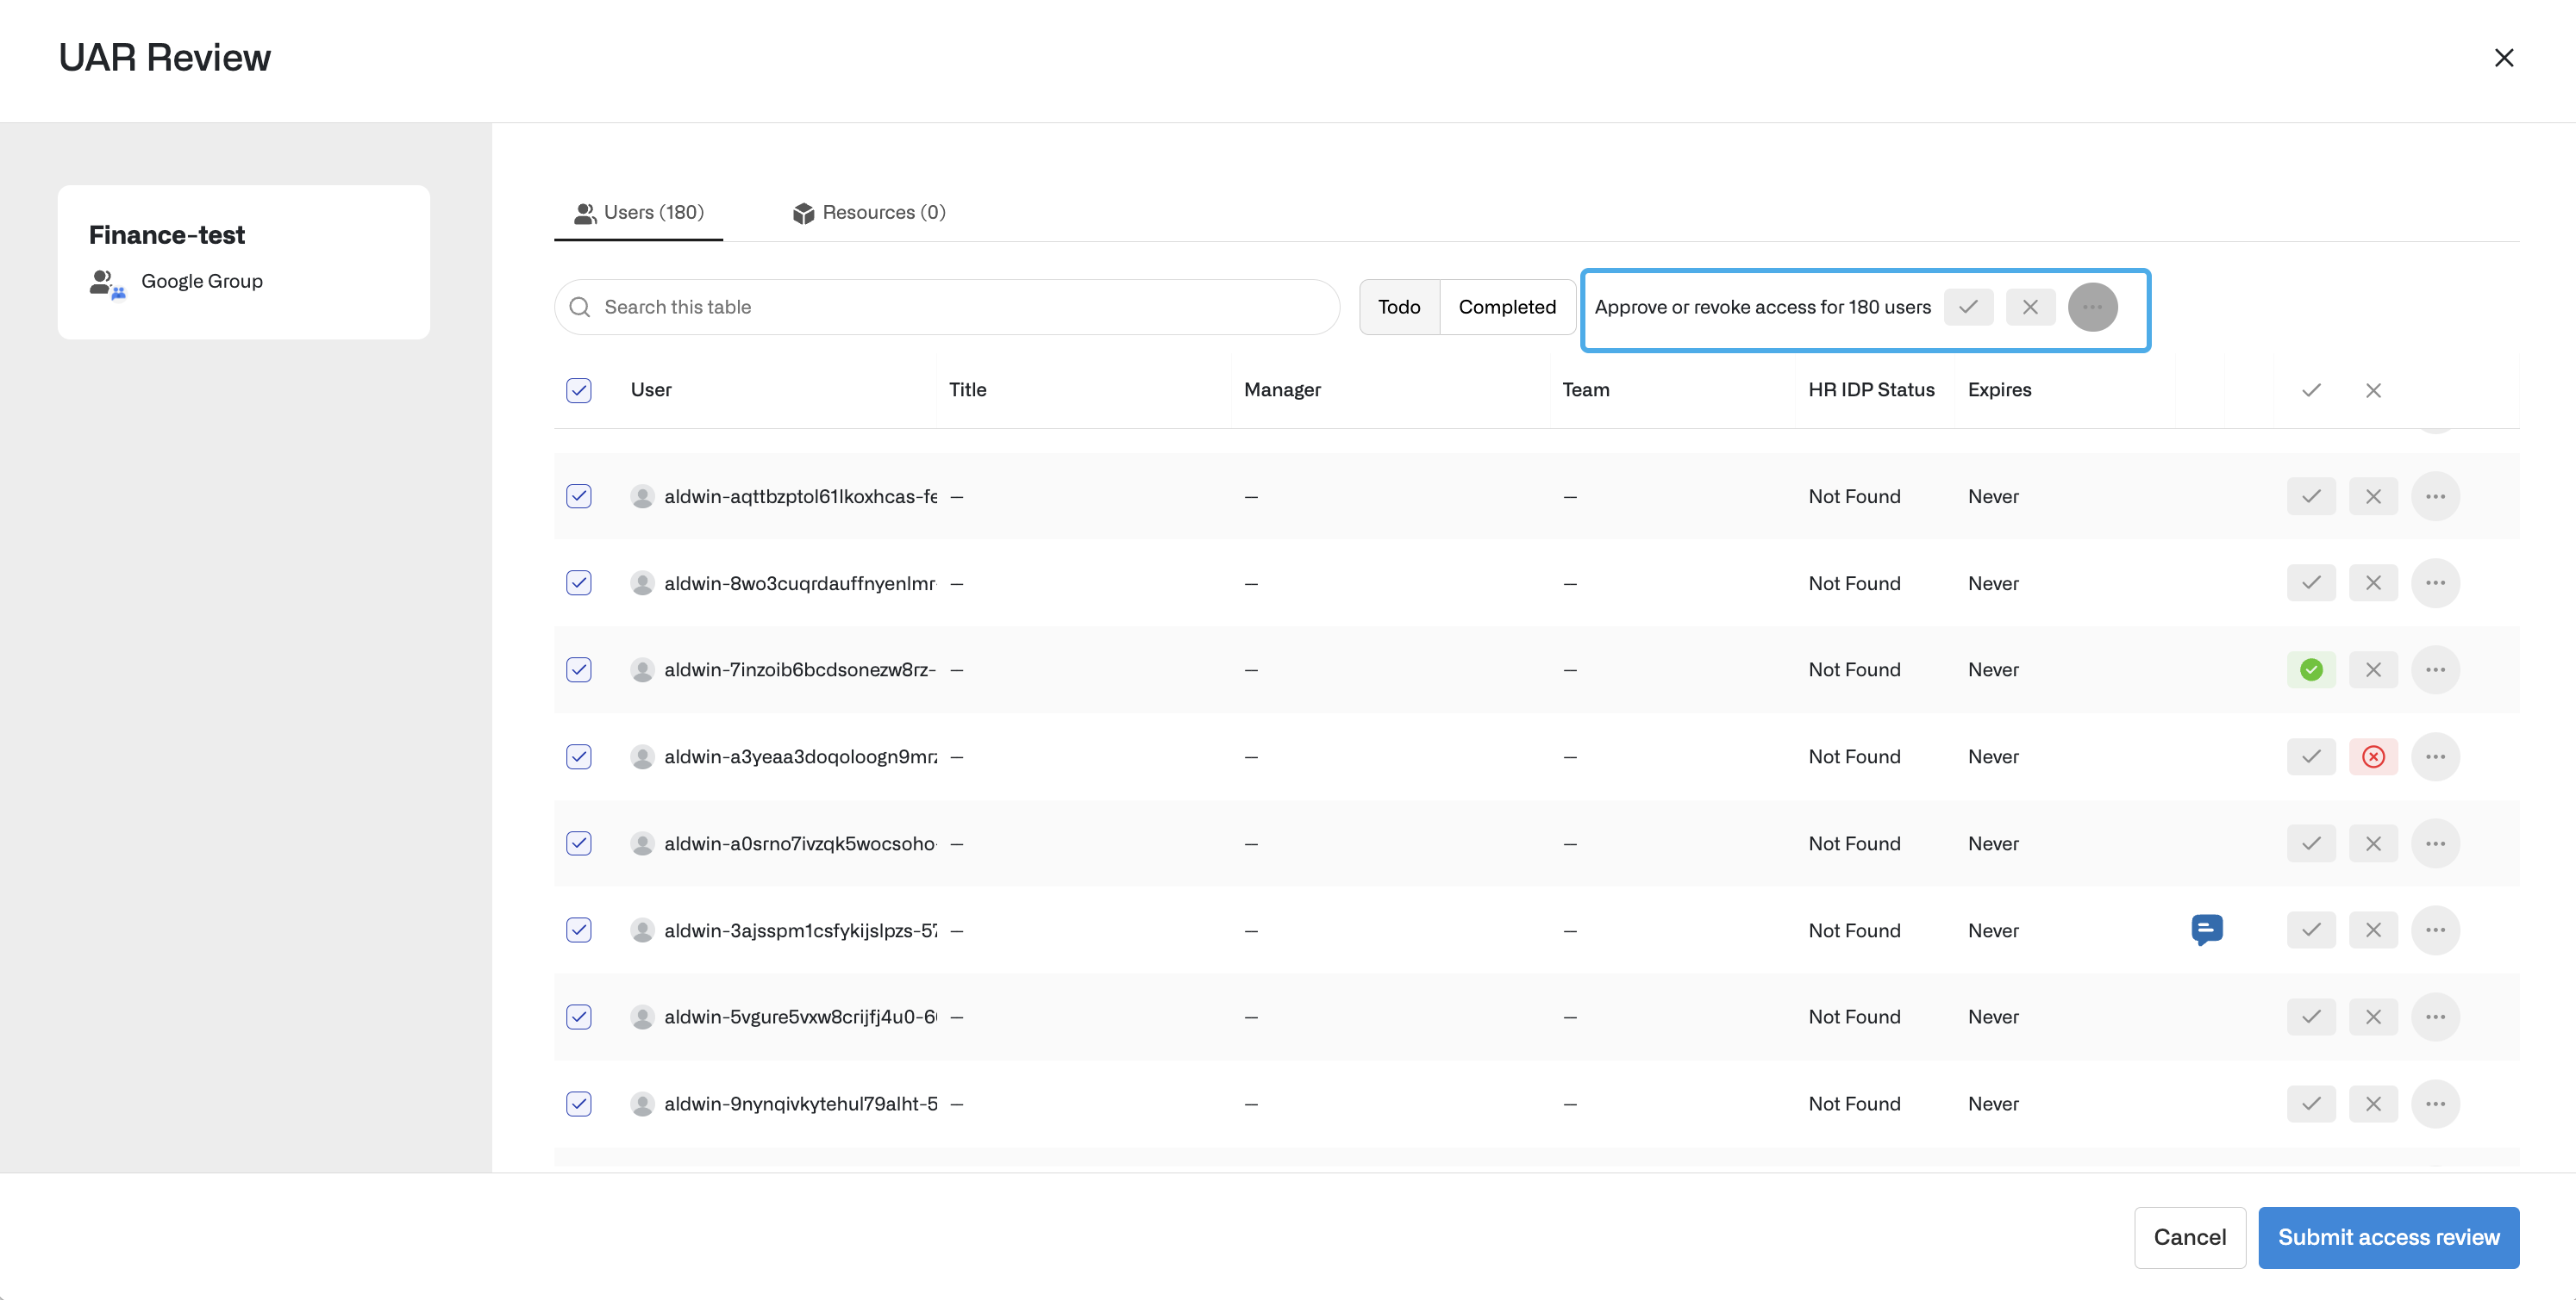Viewport: 2576px width, 1300px height.
Task: Approve access for aldwin-9nynqivkytehul user
Action: (x=2310, y=1104)
